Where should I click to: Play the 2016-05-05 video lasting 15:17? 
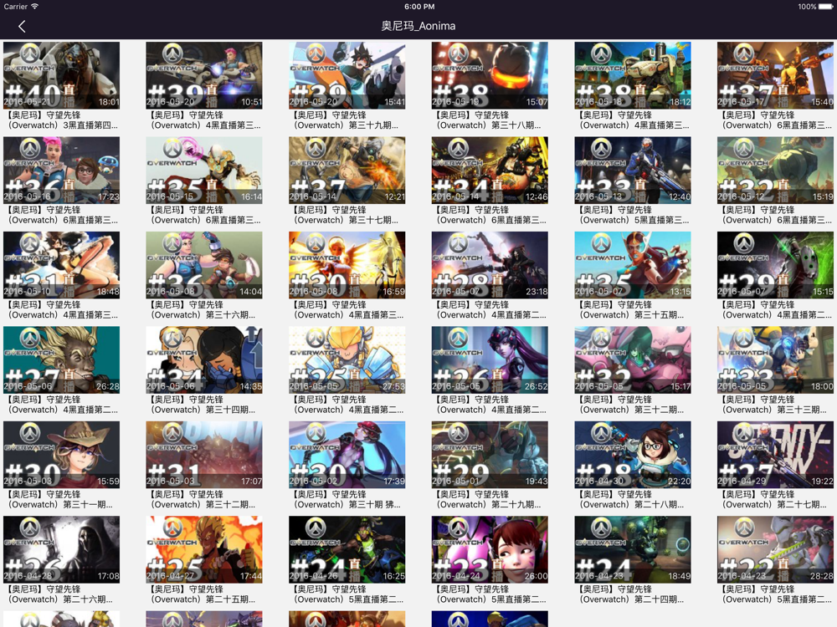[x=633, y=359]
